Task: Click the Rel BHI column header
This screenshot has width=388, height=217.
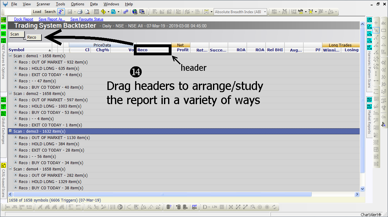Action: (x=275, y=50)
